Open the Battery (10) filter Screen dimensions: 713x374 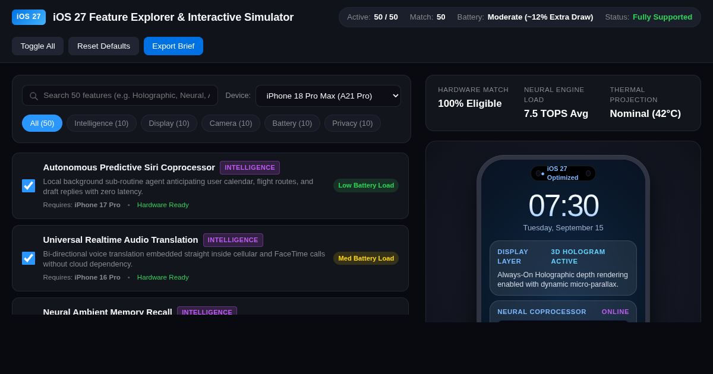point(292,123)
